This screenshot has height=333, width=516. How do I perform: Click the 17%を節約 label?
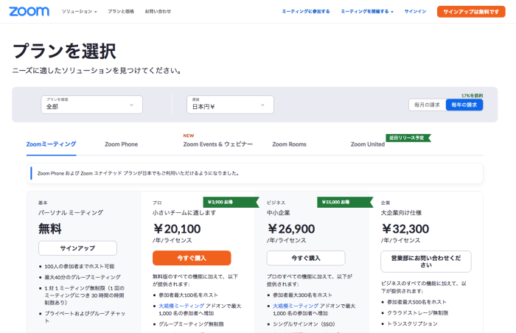tap(472, 96)
